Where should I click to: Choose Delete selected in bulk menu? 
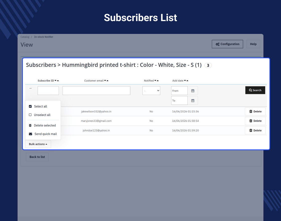click(x=43, y=125)
